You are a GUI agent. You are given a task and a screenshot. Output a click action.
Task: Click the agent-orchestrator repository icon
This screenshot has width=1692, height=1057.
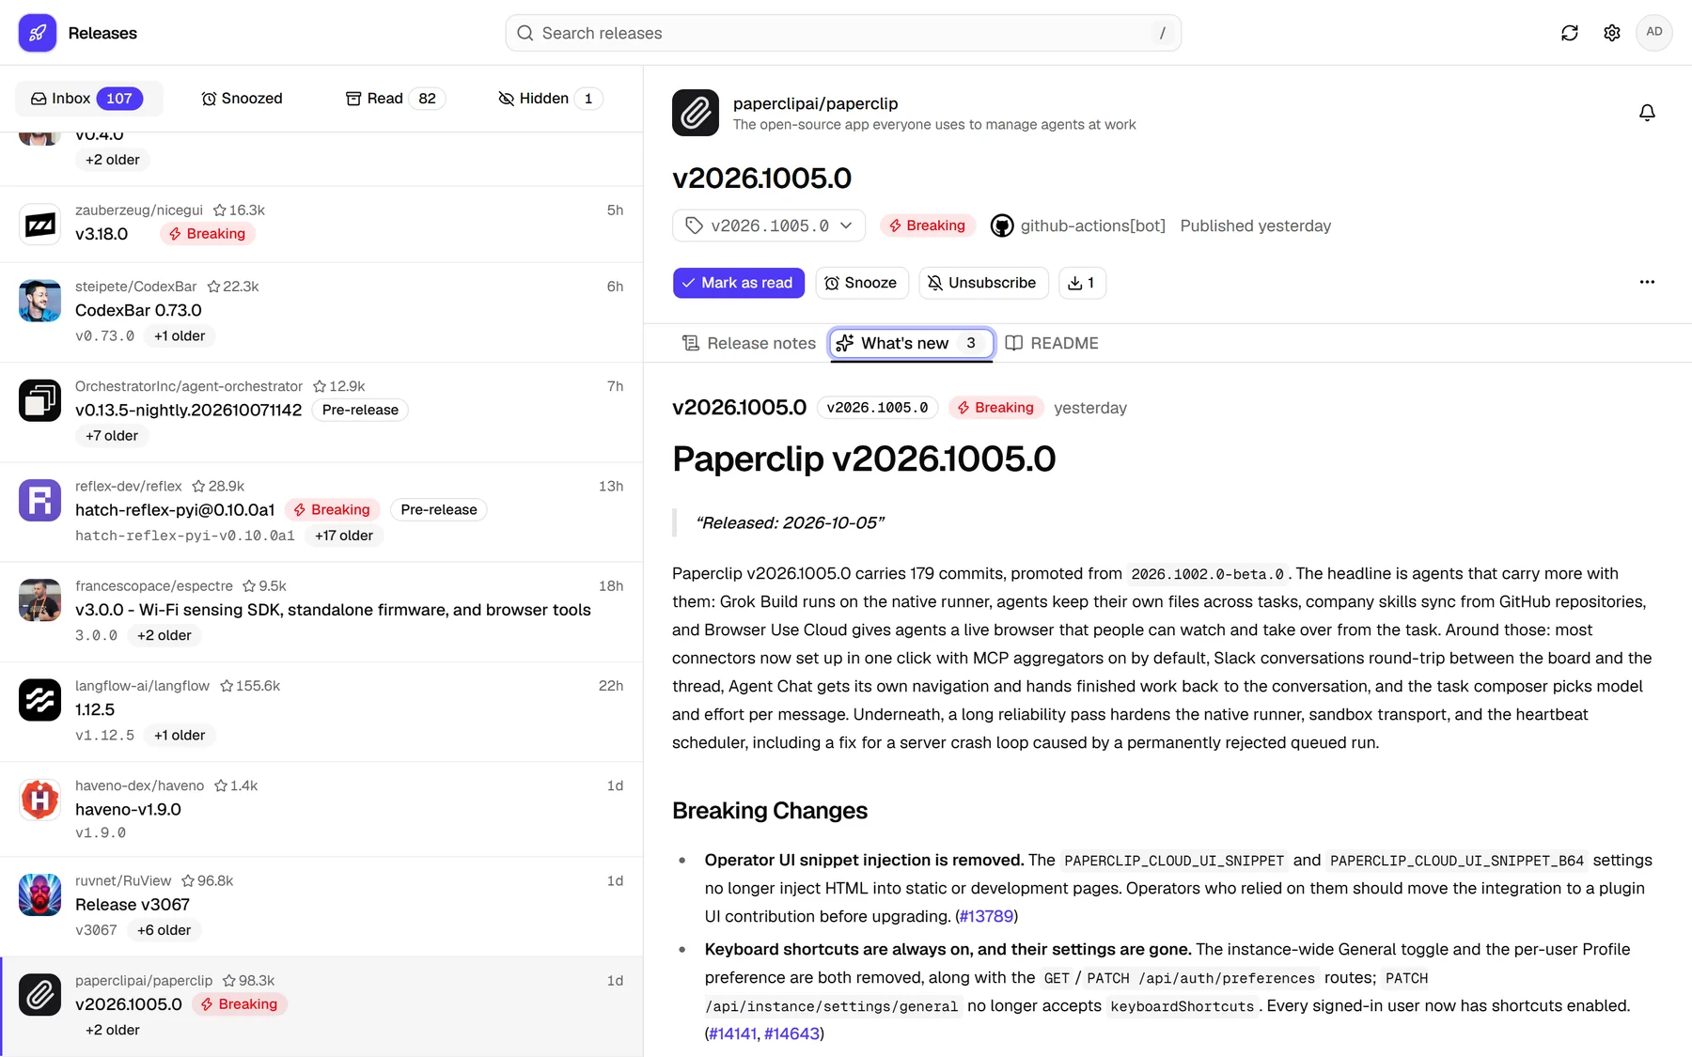[x=39, y=400]
